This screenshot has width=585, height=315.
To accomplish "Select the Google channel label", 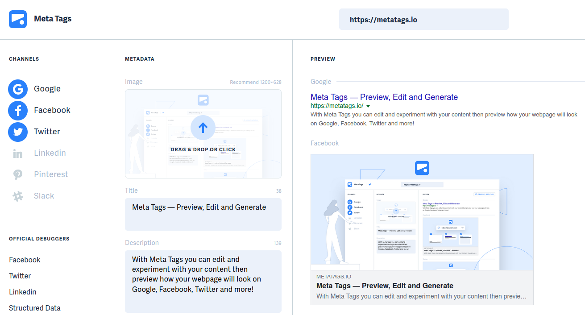I will (47, 89).
